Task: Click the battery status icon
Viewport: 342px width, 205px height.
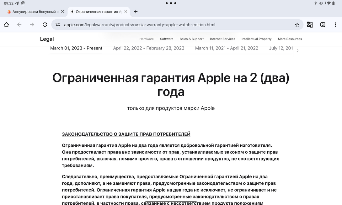Action: click(334, 3)
